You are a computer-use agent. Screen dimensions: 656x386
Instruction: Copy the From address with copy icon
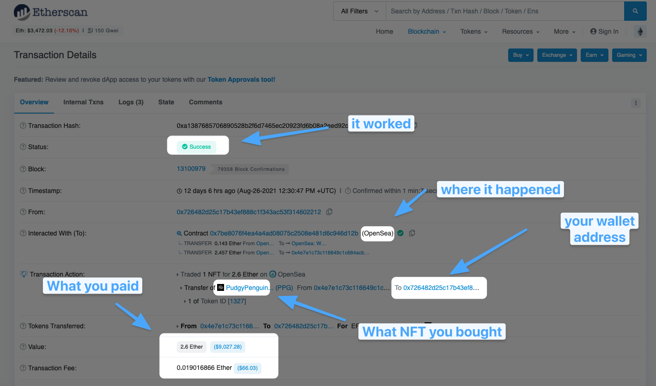(x=329, y=212)
